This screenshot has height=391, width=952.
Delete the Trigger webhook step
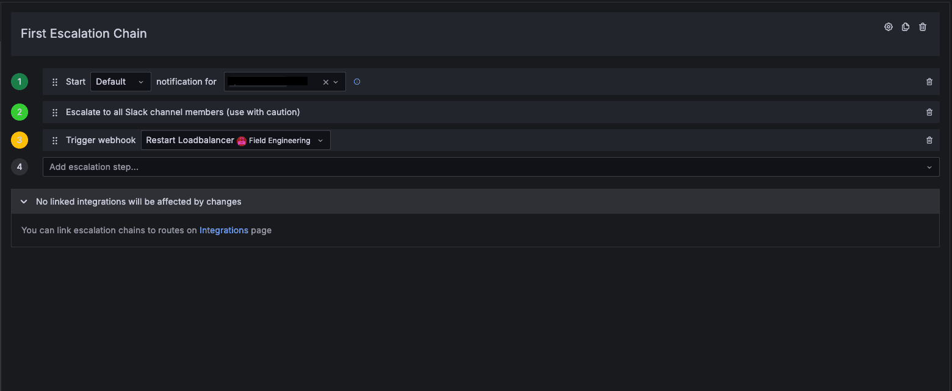929,140
